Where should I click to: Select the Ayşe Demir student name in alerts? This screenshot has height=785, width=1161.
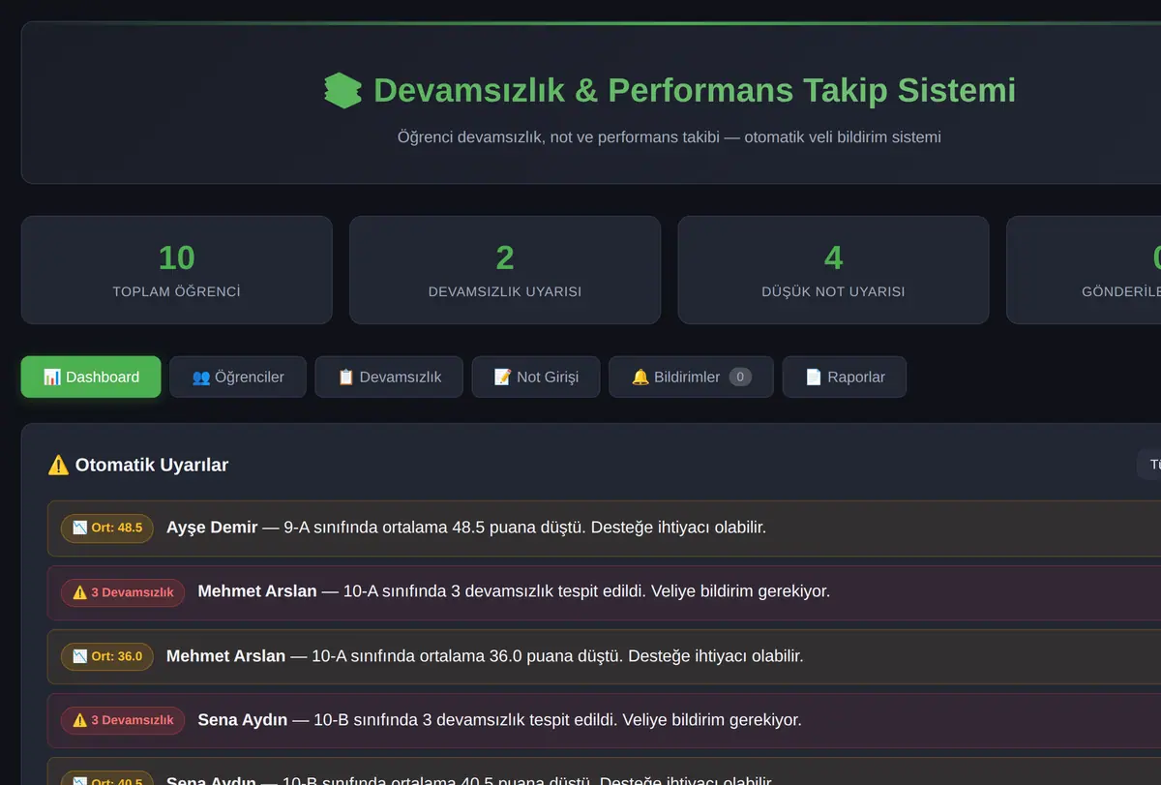pyautogui.click(x=212, y=528)
